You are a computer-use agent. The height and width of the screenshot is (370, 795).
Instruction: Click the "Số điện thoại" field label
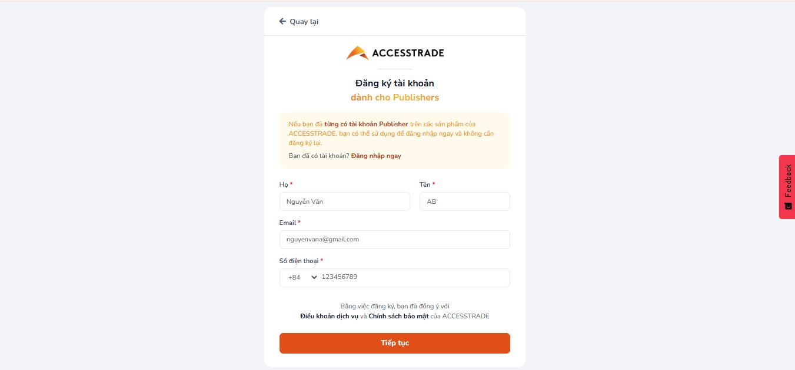[300, 261]
